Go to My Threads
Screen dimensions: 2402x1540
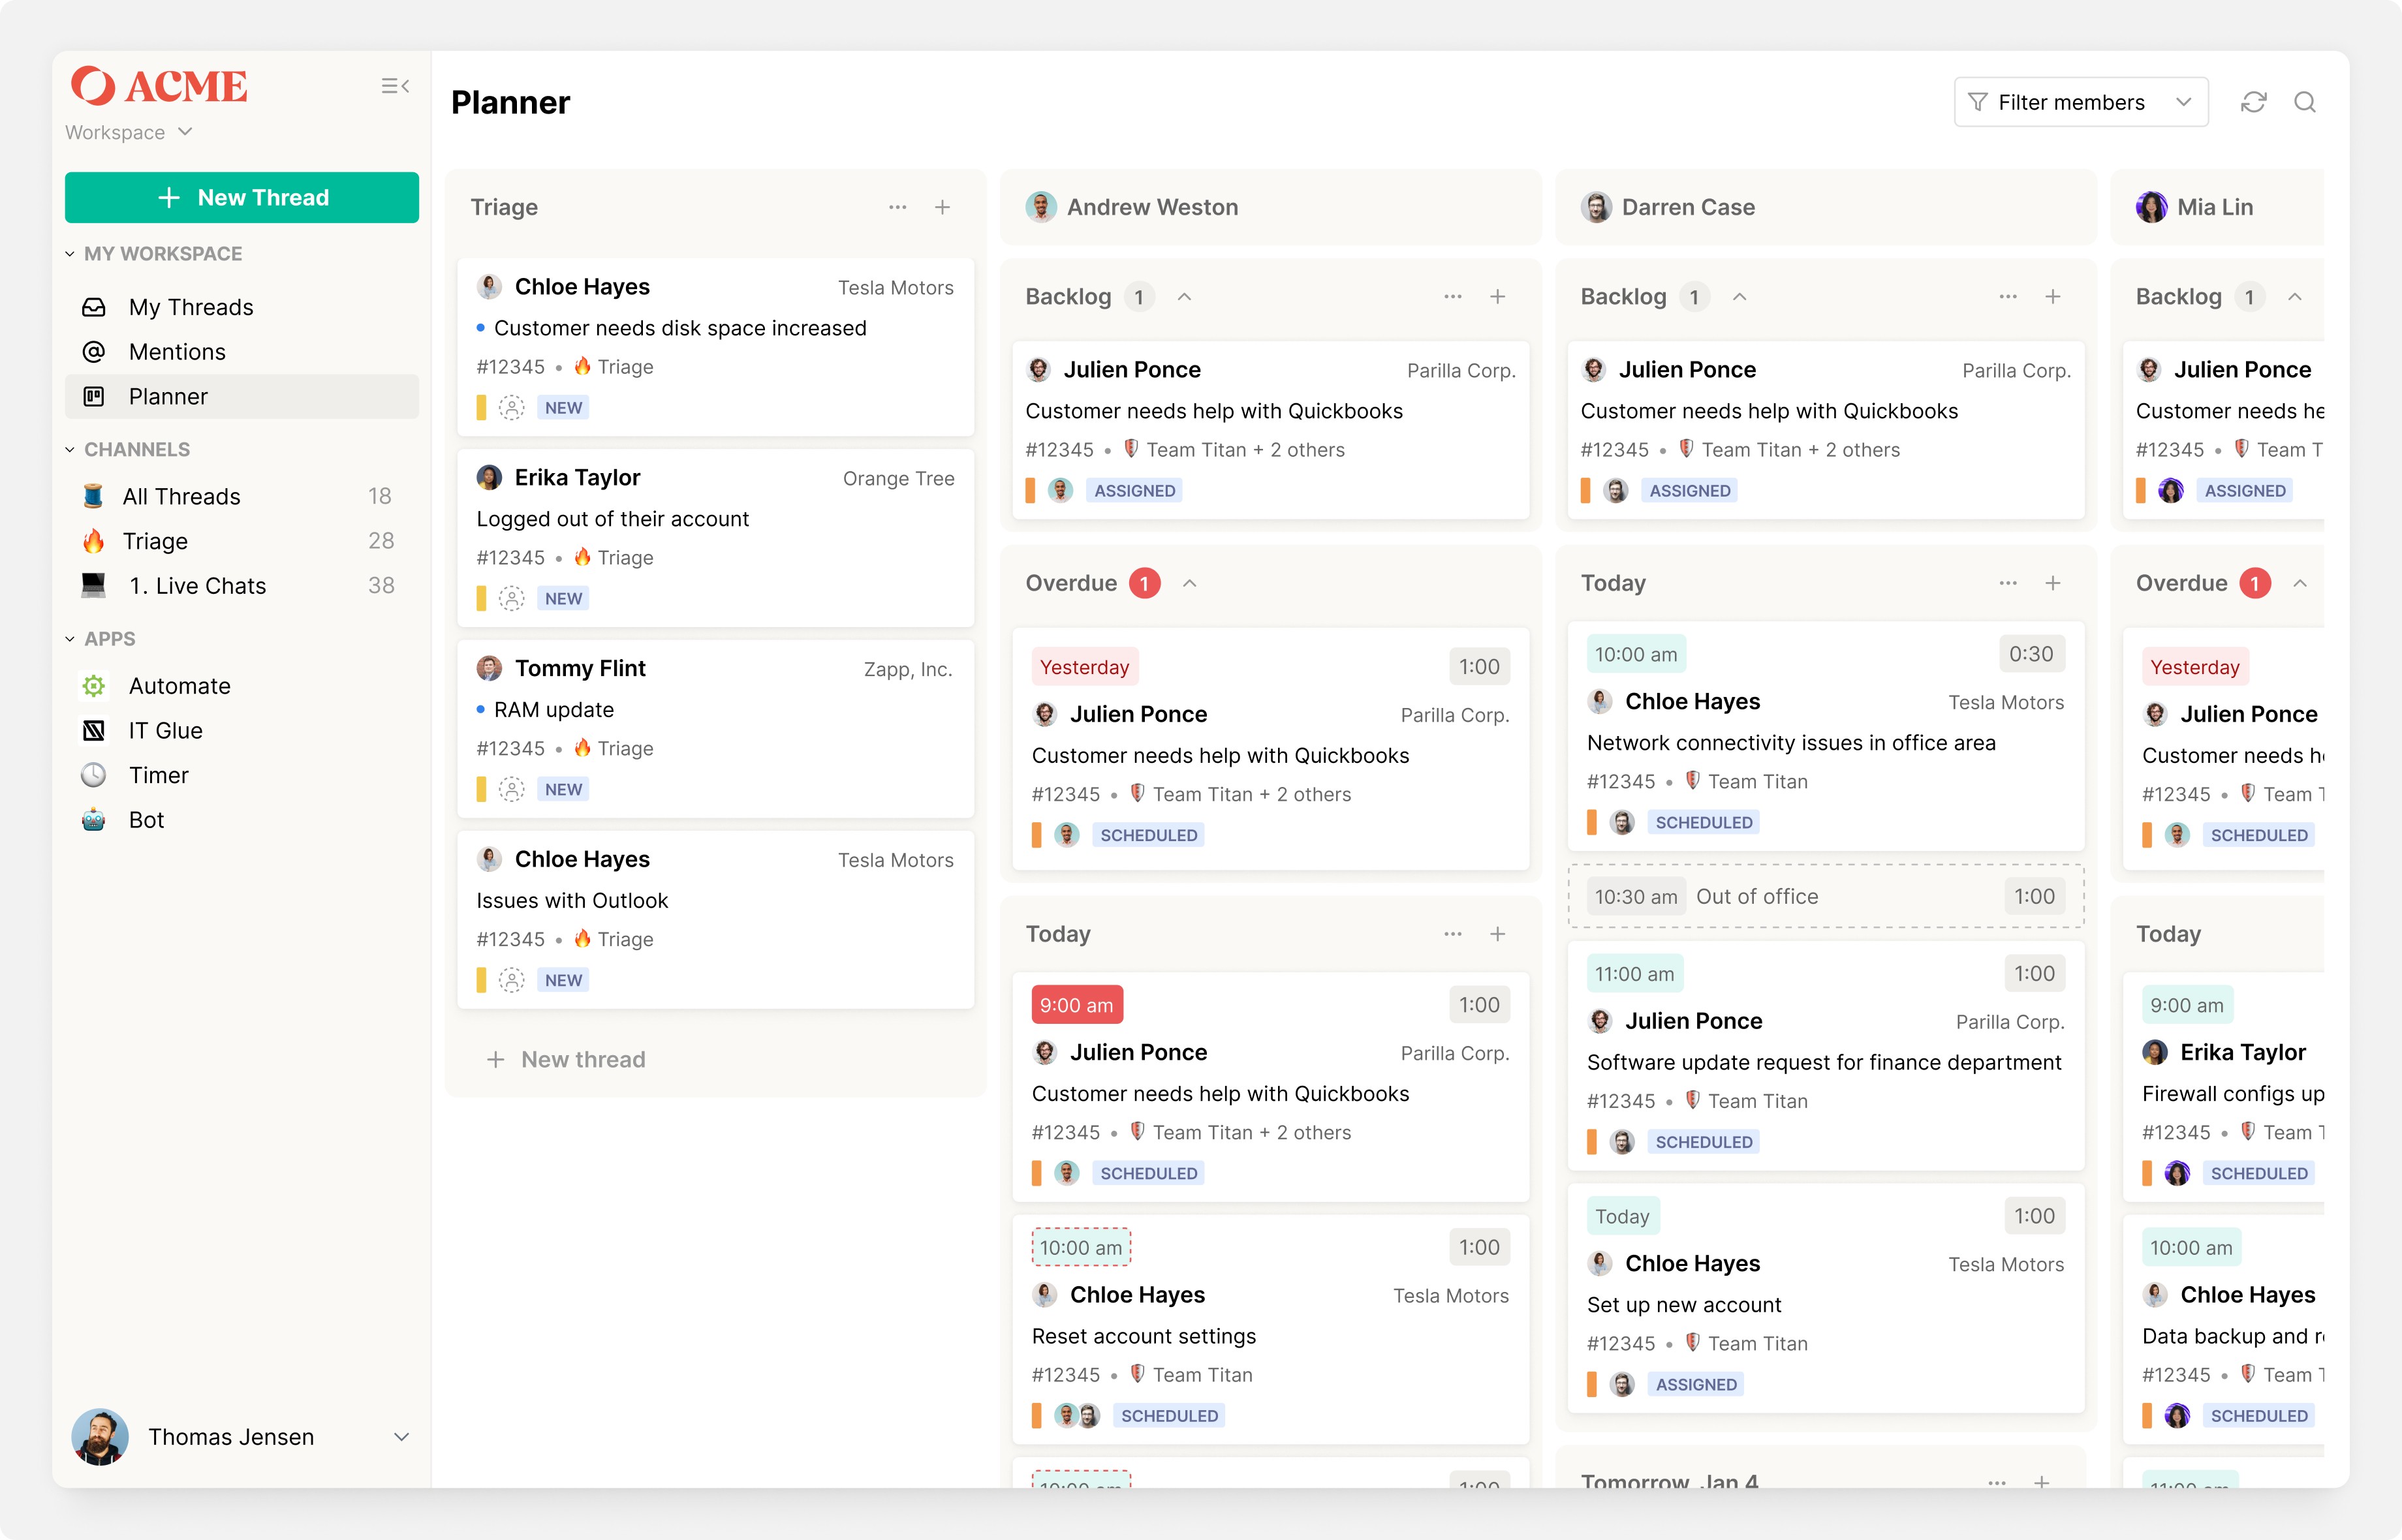coord(190,307)
